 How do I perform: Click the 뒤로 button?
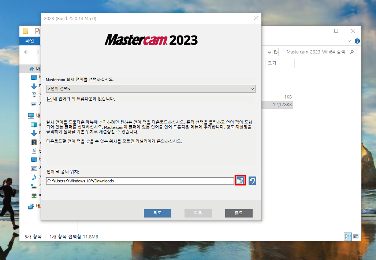click(x=157, y=213)
